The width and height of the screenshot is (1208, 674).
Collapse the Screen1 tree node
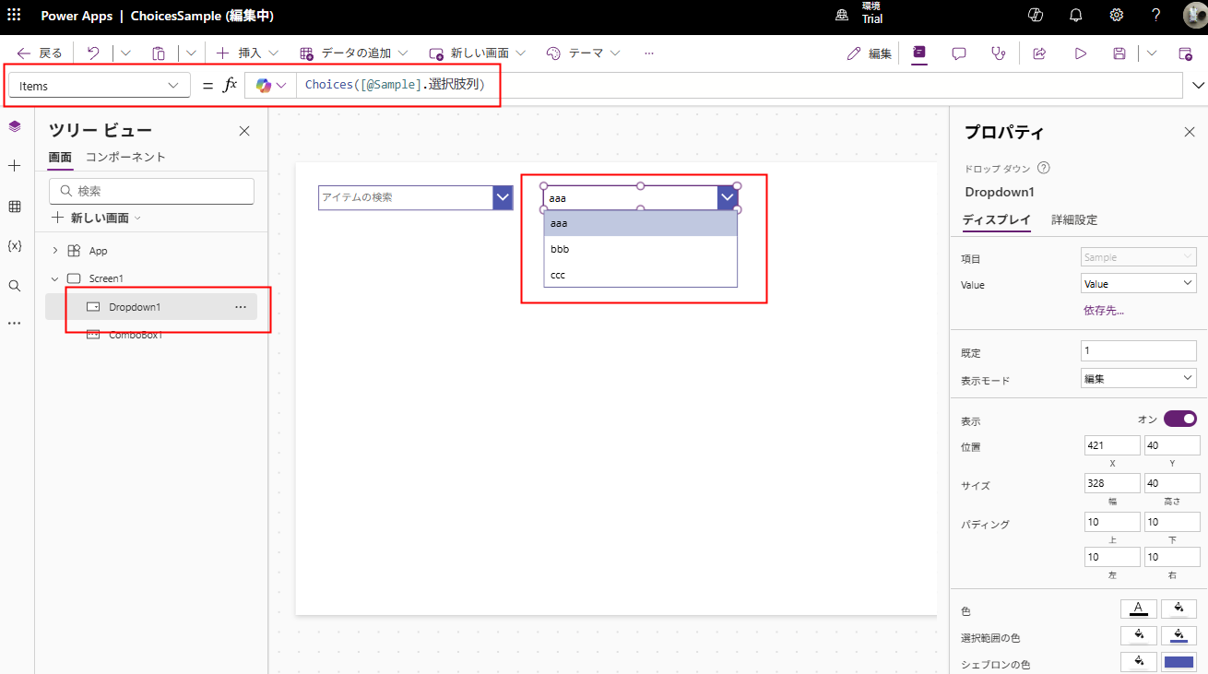[x=54, y=278]
